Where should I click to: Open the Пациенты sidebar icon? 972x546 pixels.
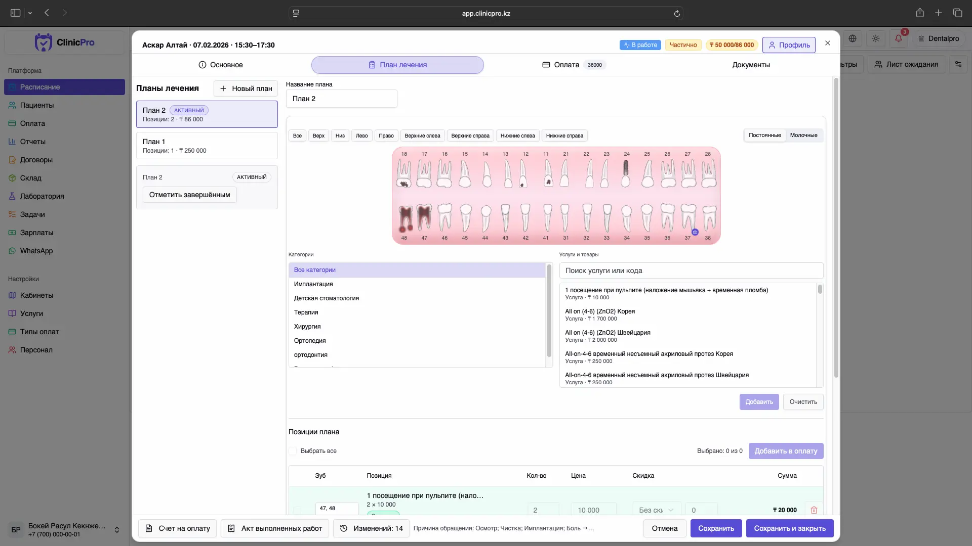12,105
